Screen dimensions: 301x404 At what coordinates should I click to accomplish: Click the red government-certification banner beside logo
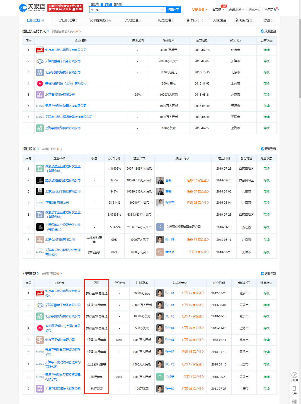(65, 8)
